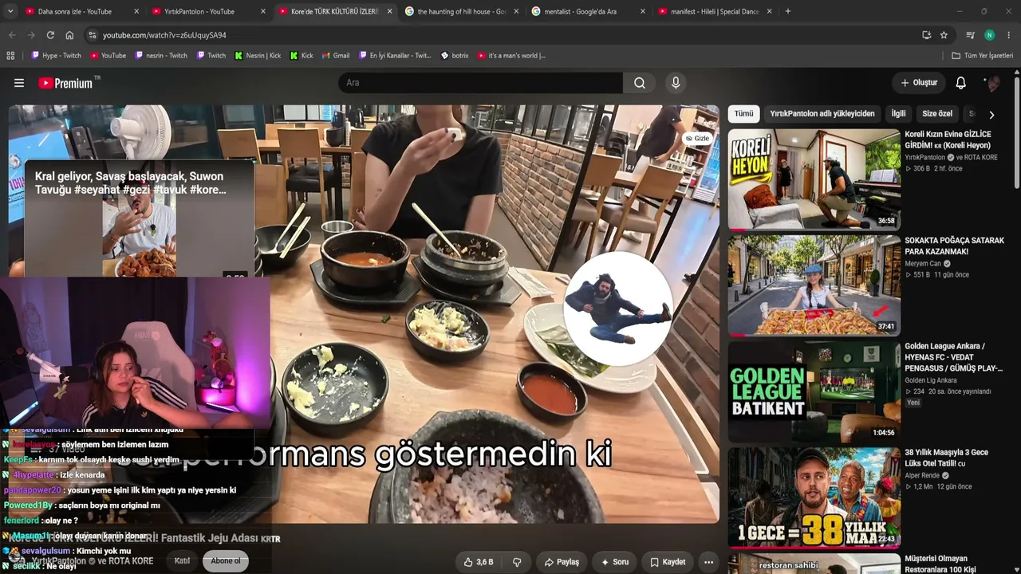
Task: Click the circular flying-kick channel end card
Action: click(618, 309)
